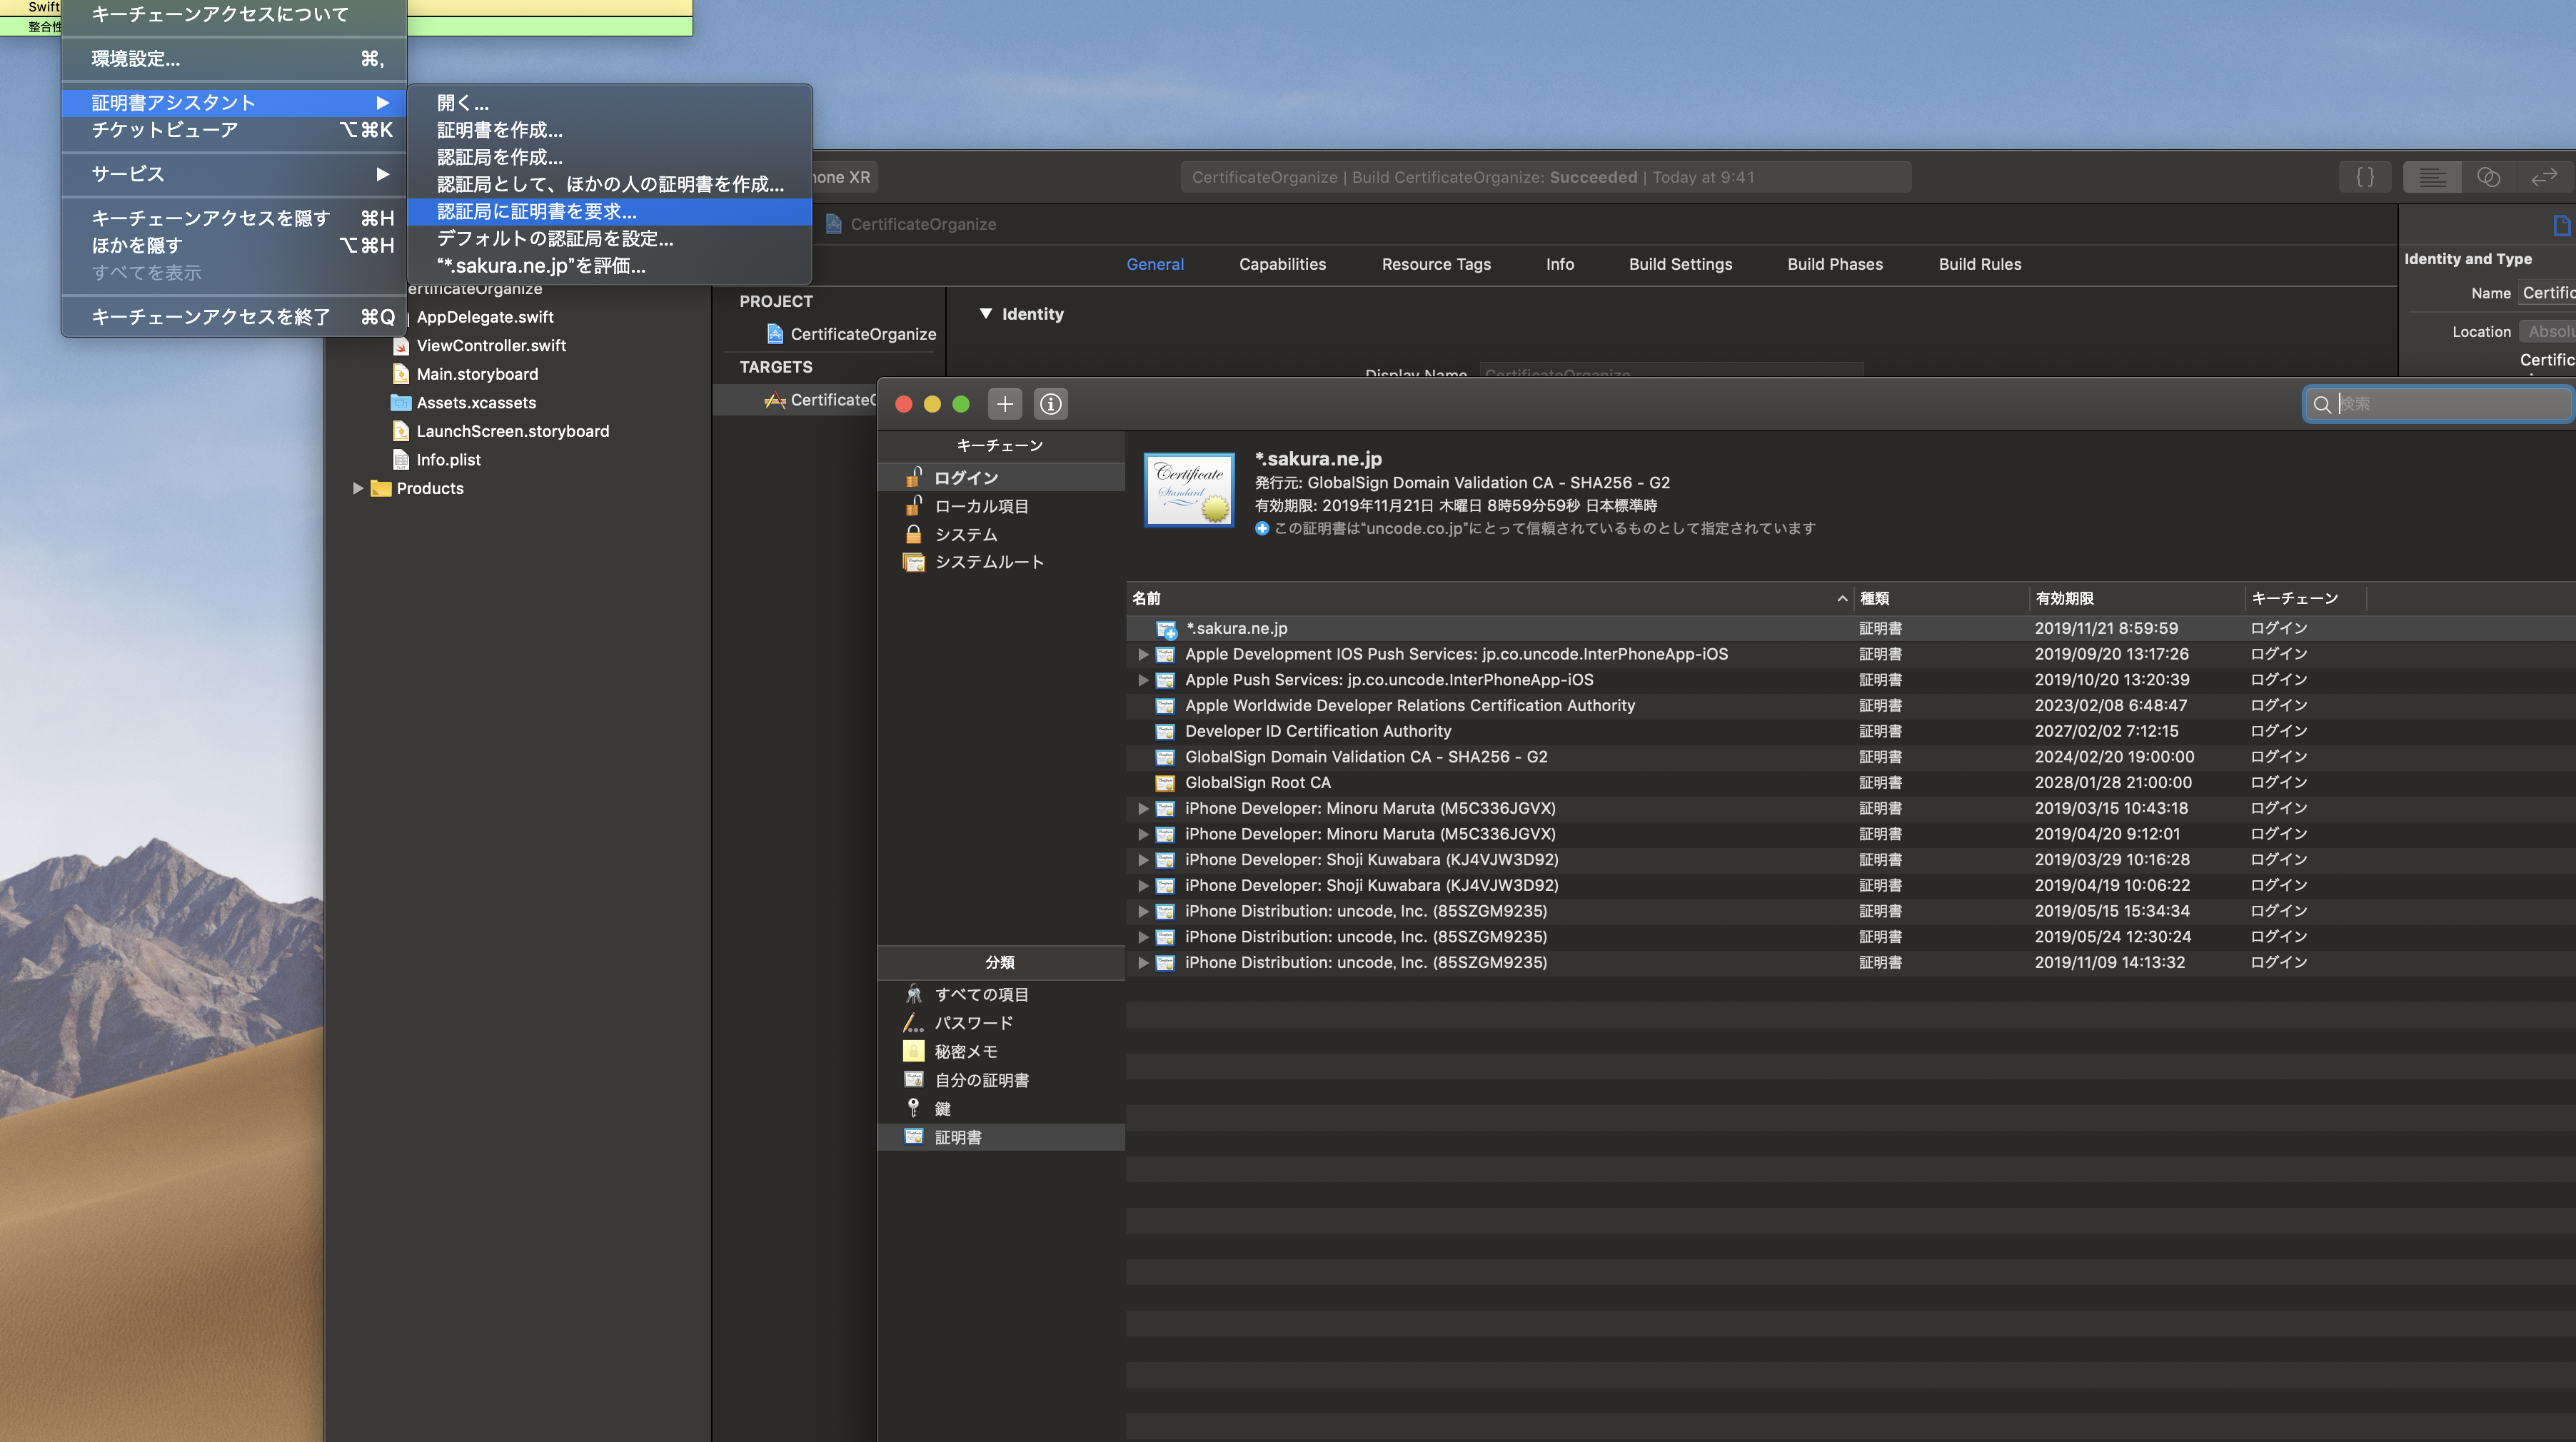Viewport: 2576px width, 1442px height.
Task: Expand the Products folder in Xcode navigator
Action: click(x=357, y=488)
